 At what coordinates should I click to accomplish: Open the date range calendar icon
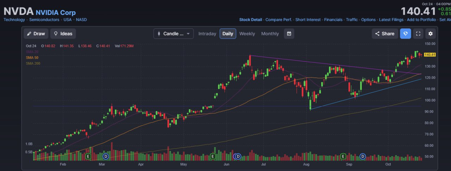click(x=289, y=34)
